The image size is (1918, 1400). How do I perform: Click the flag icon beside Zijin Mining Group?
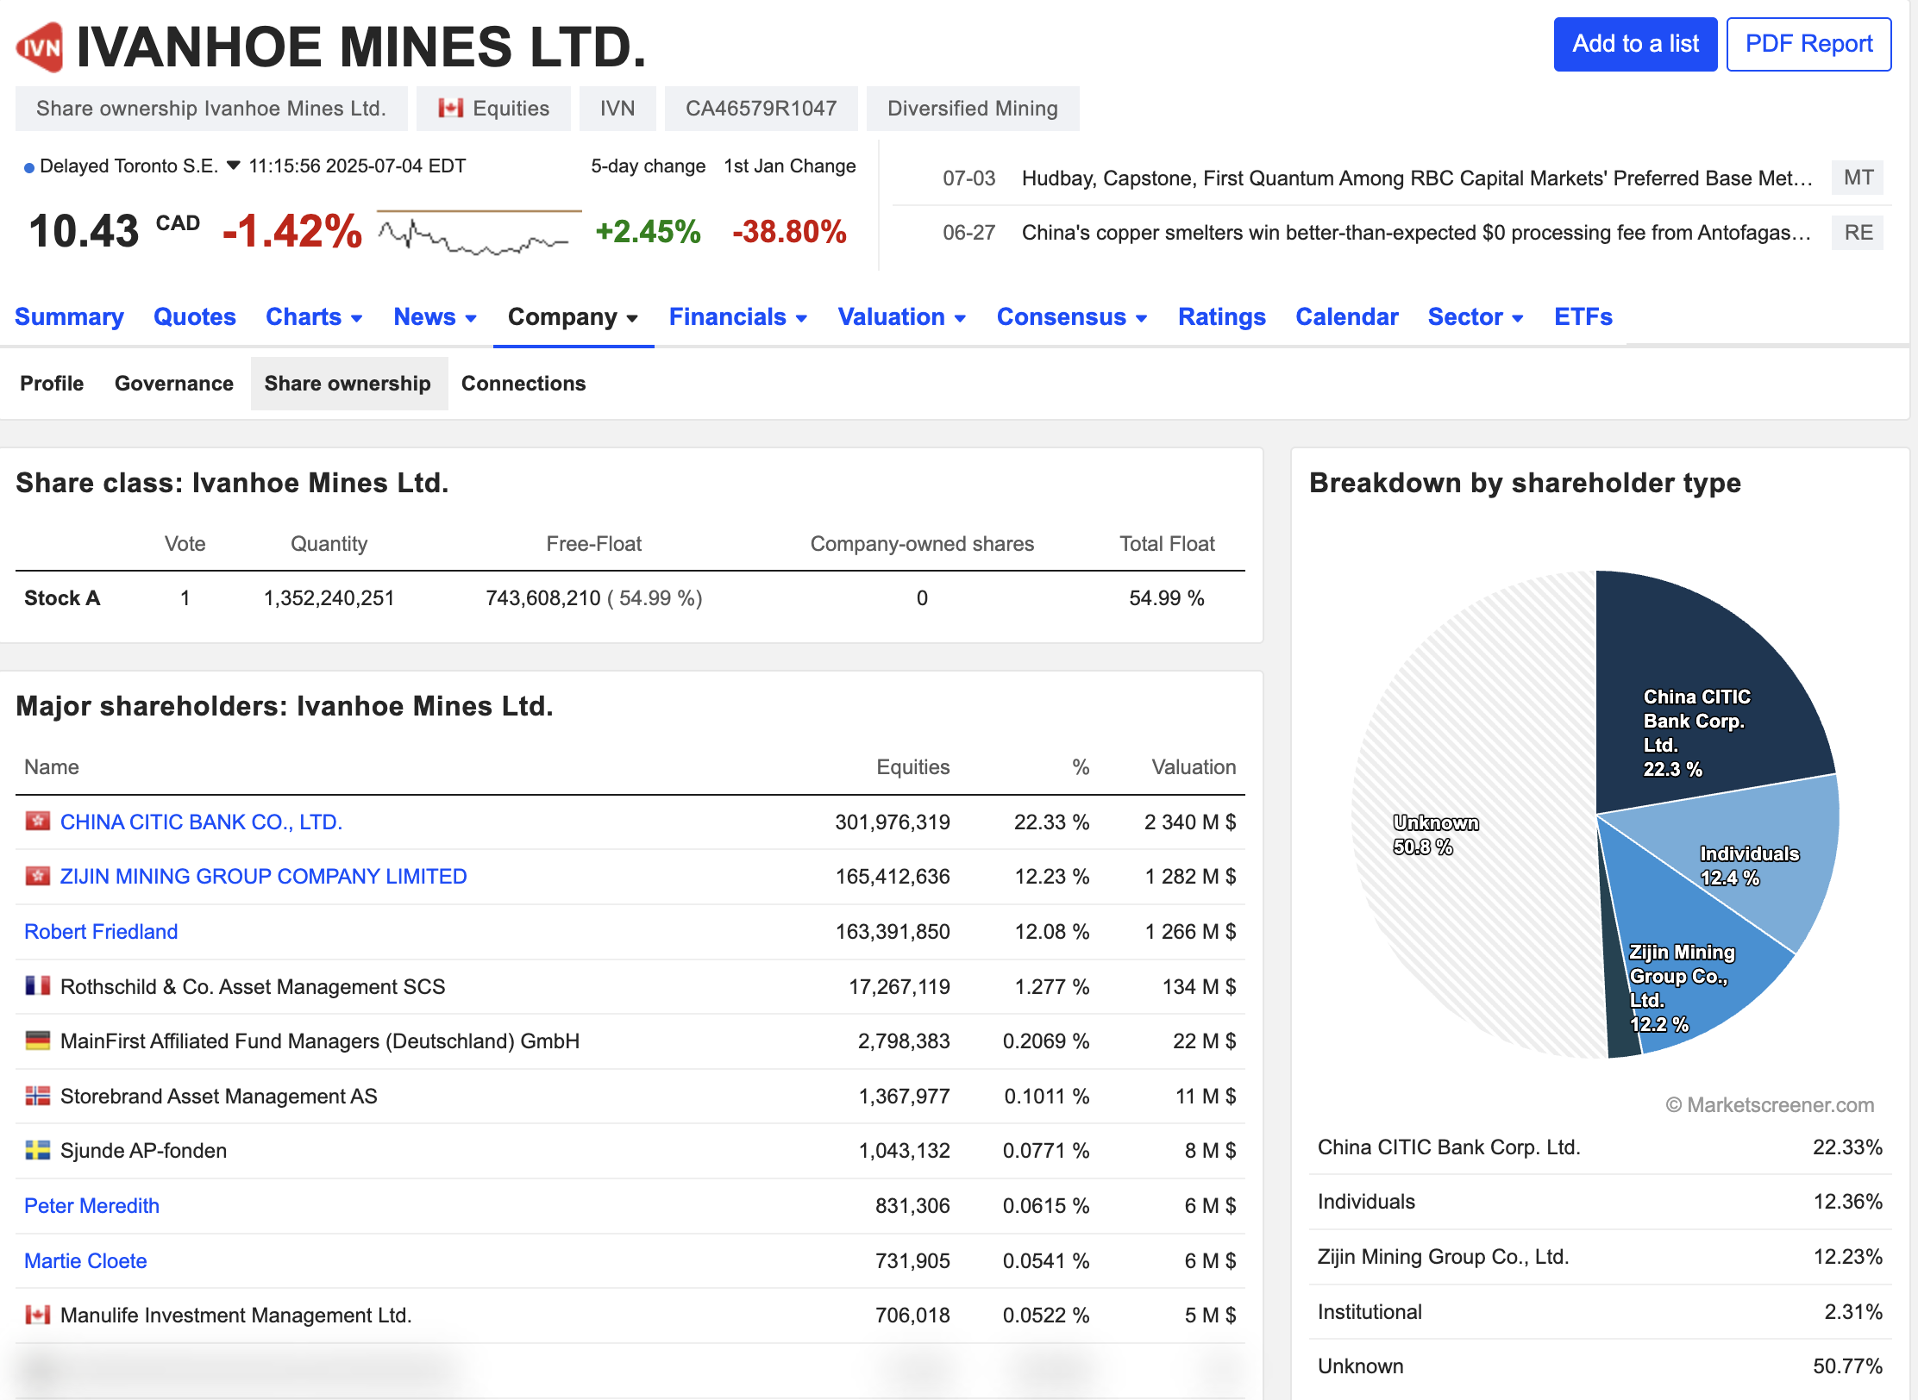click(x=37, y=876)
